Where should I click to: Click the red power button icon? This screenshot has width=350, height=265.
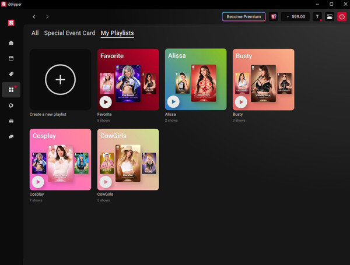(x=342, y=17)
